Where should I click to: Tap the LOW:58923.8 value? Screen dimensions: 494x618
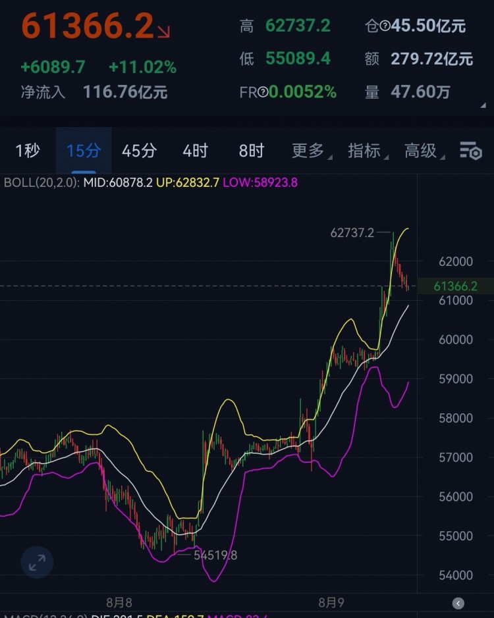click(260, 183)
